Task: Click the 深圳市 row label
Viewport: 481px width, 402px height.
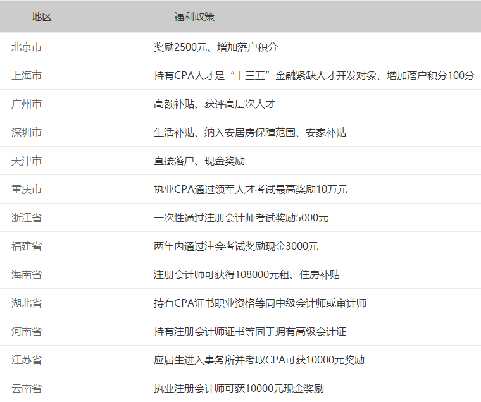Action: click(x=27, y=132)
